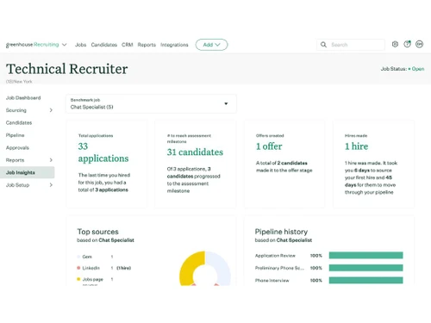This screenshot has height=323, width=431.
Task: Click the search magnifier icon
Action: 323,45
